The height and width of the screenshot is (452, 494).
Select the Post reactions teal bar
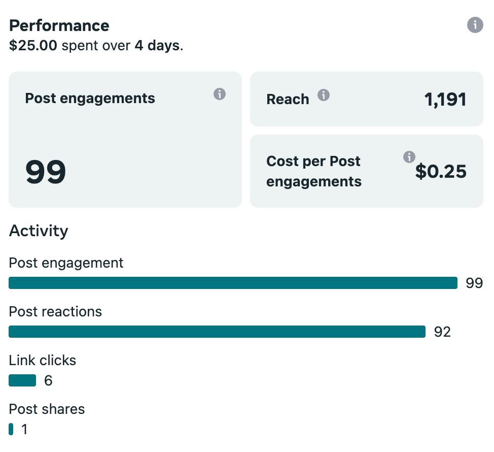click(217, 332)
